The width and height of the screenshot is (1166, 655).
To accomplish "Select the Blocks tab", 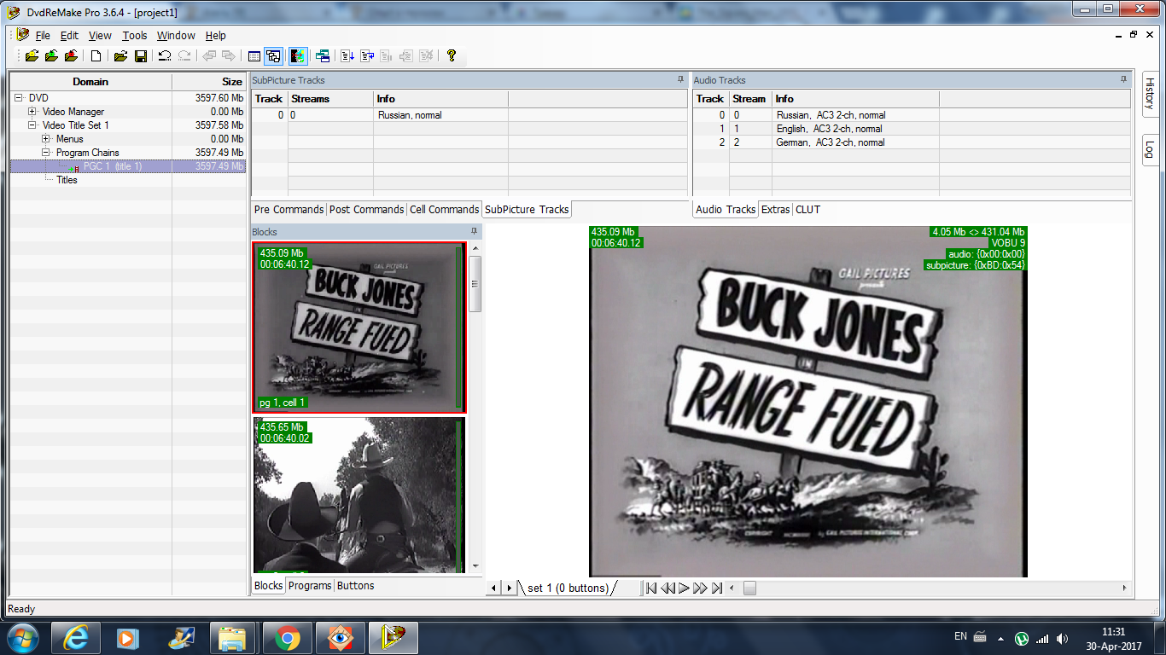I will point(268,586).
